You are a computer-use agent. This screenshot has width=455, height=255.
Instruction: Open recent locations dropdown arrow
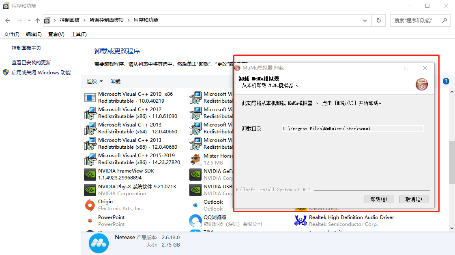(x=29, y=21)
